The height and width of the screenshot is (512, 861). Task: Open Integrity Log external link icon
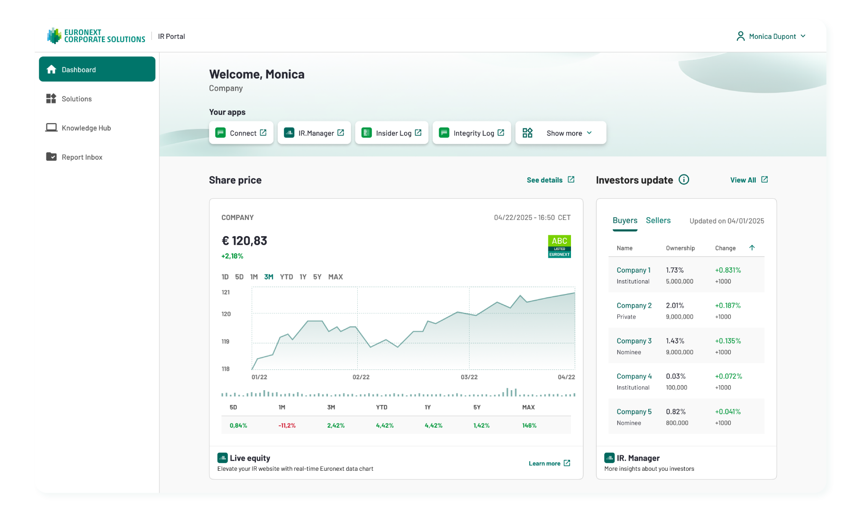pos(501,133)
